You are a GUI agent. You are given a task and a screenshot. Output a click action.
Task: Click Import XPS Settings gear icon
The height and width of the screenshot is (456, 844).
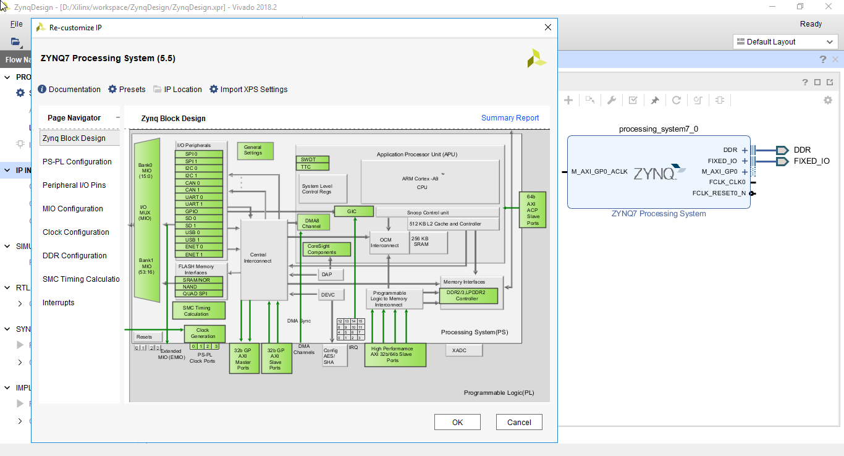214,89
